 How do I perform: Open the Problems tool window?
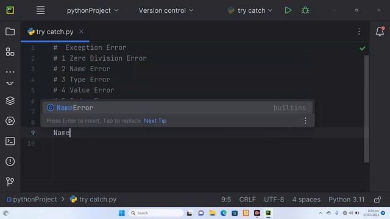click(10, 161)
